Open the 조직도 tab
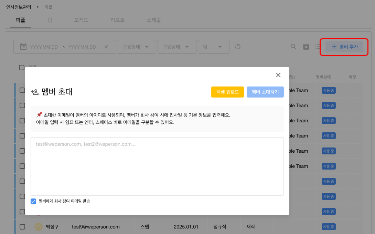Screen dimensions: 375x234 pos(81,20)
